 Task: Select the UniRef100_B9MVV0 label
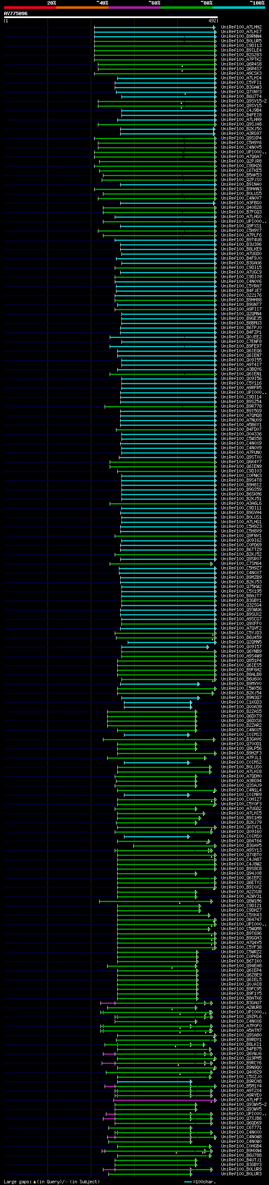click(x=241, y=684)
